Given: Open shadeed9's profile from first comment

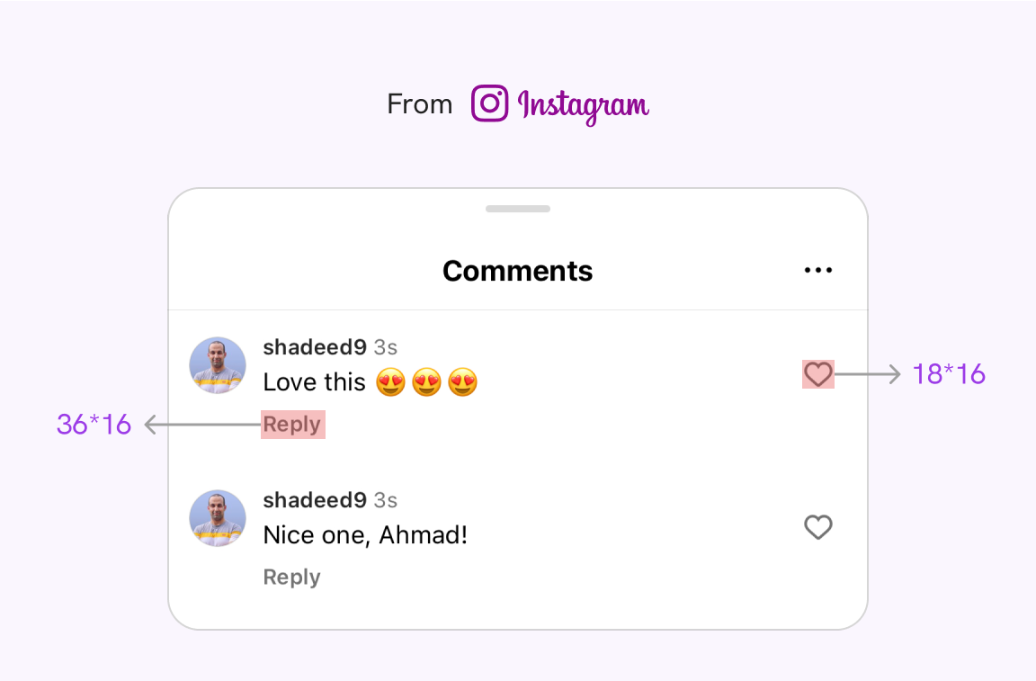Looking at the screenshot, I should tap(316, 347).
